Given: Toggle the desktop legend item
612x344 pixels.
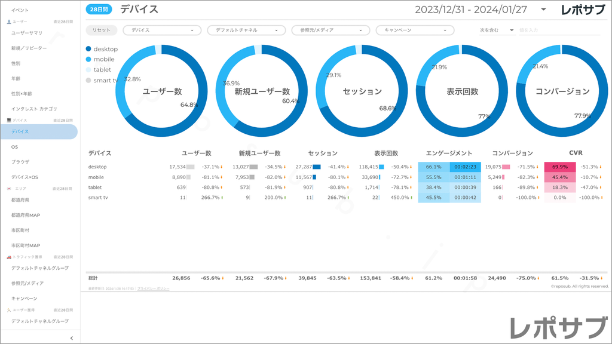Looking at the screenshot, I should (x=102, y=49).
